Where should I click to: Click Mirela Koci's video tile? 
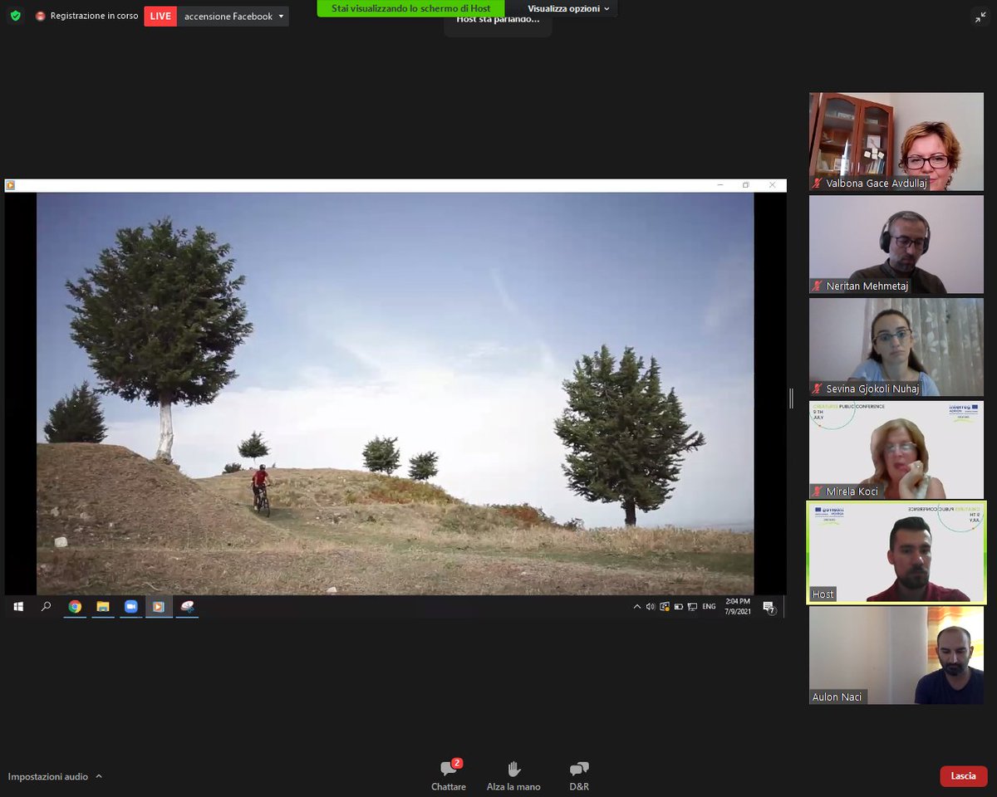coord(896,451)
